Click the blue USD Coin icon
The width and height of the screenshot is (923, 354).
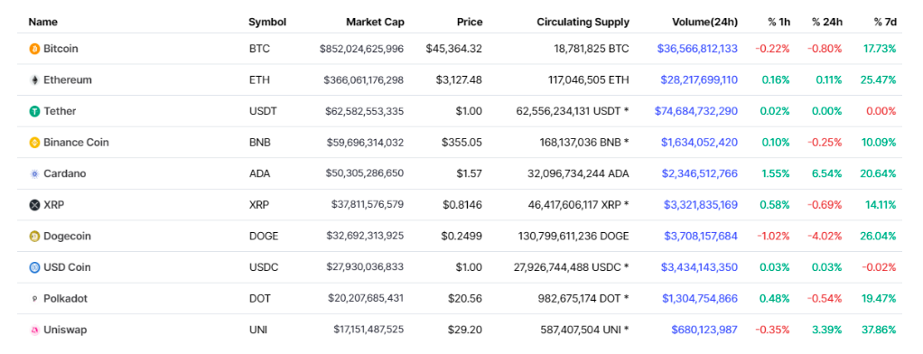(x=34, y=267)
